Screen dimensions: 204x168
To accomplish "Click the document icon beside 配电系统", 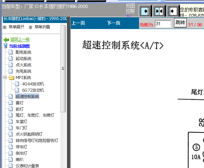I will 11,52.
